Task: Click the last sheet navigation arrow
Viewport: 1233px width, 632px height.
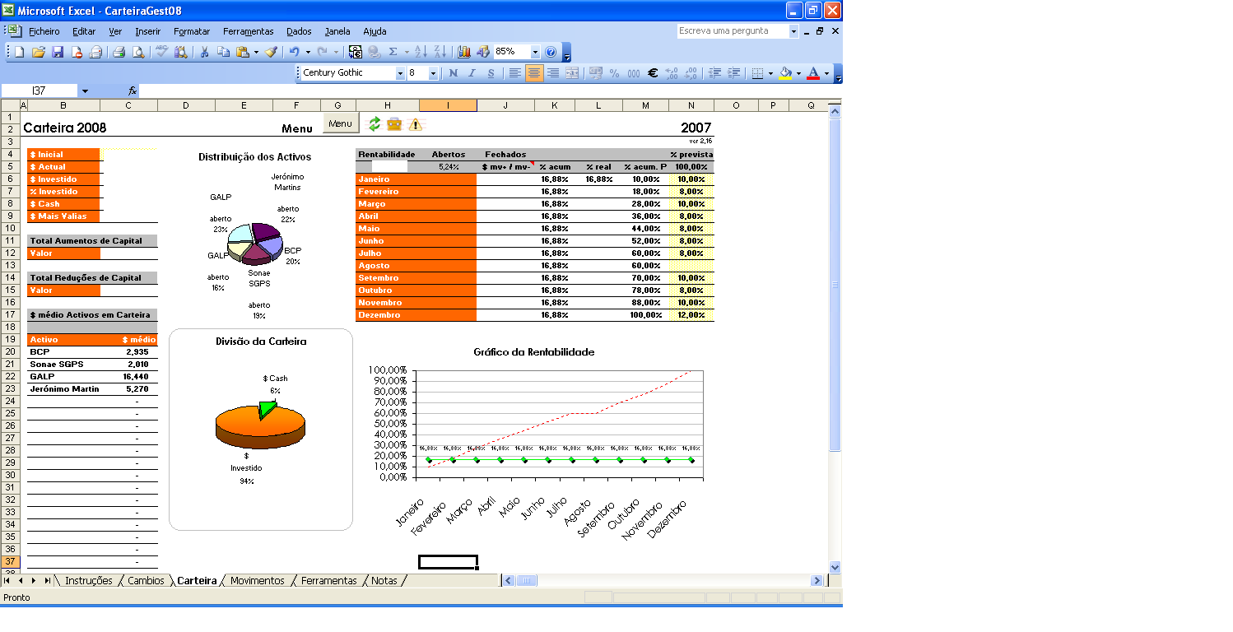Action: pos(47,580)
